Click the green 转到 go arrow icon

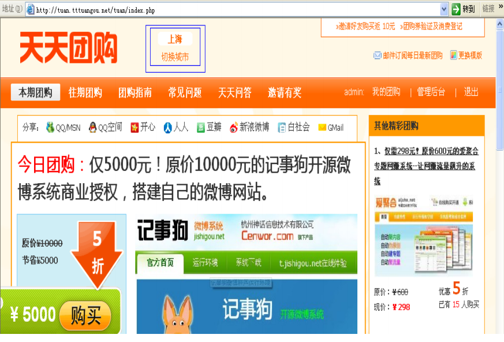point(456,9)
